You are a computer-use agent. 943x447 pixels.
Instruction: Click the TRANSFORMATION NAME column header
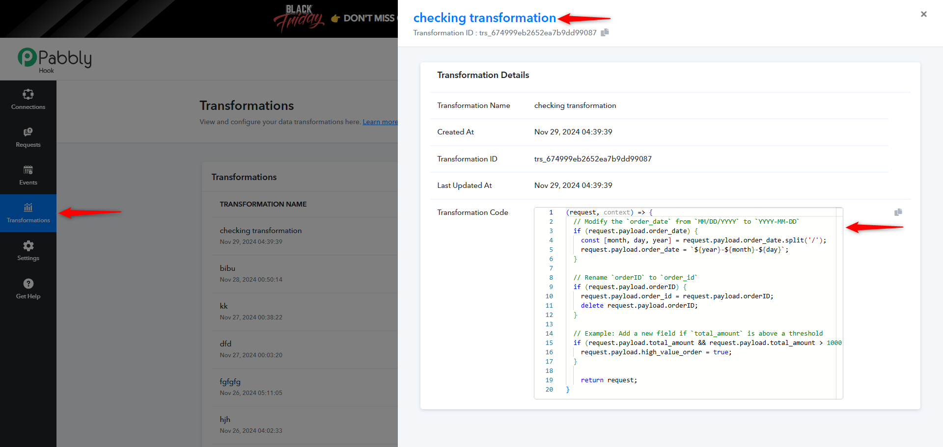(x=263, y=204)
